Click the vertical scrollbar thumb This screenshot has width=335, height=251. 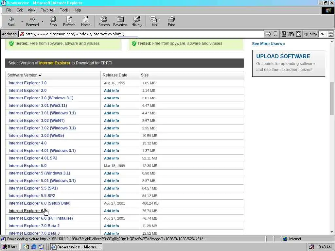[332, 99]
